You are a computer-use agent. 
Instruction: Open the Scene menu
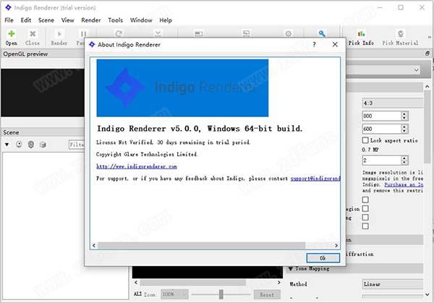46,20
